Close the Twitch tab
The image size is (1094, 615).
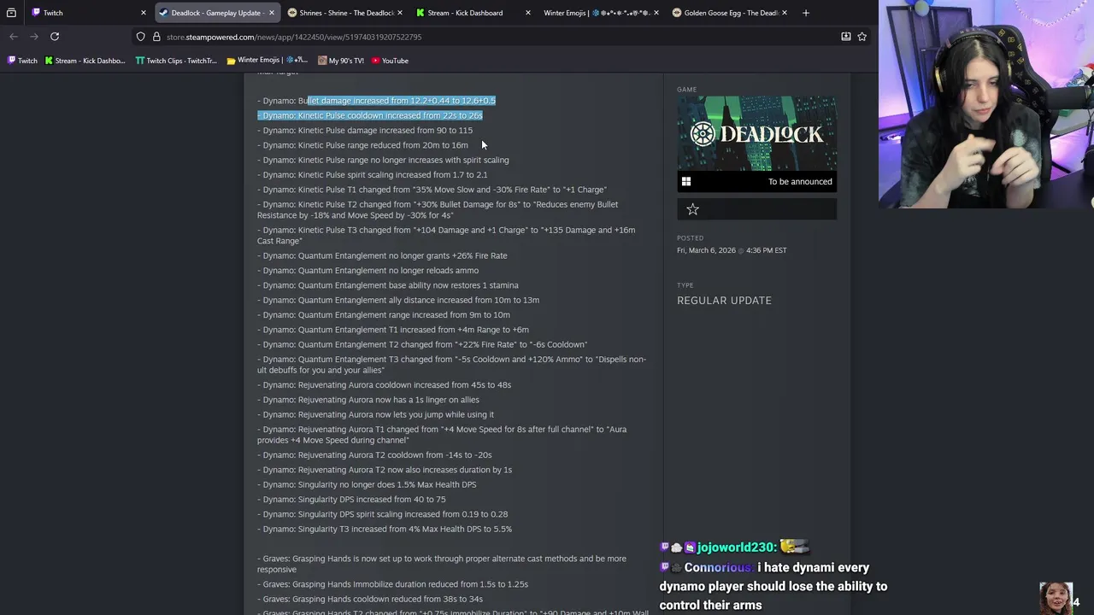144,13
